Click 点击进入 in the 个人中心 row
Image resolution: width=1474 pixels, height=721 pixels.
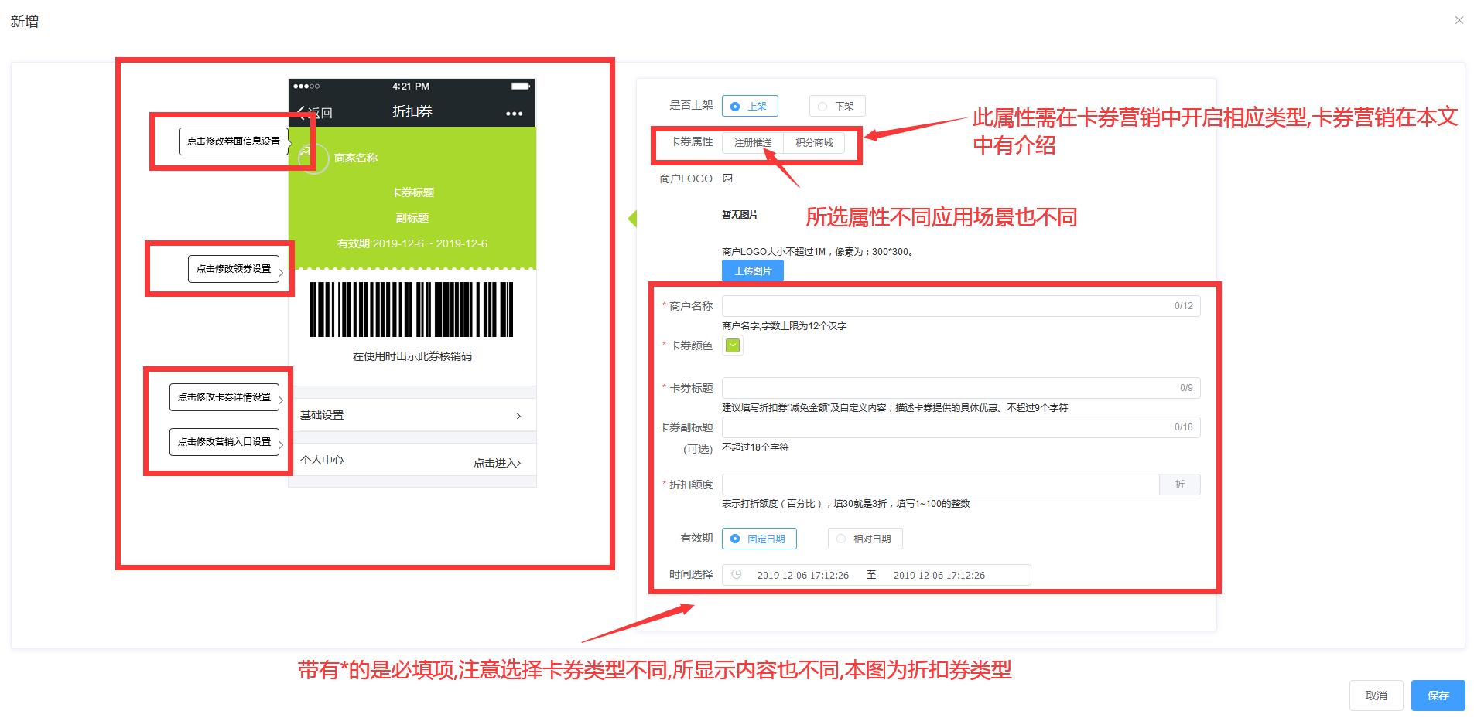coord(497,463)
